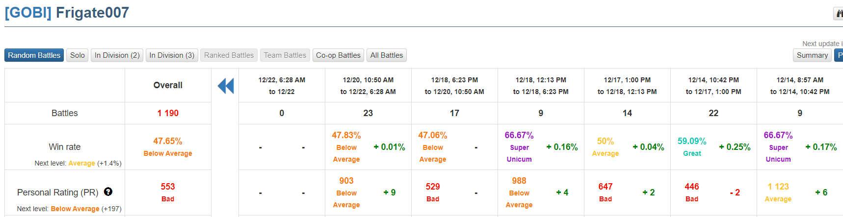Click the Summary button

812,55
